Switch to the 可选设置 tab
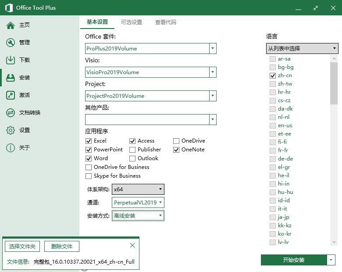 pyautogui.click(x=132, y=22)
